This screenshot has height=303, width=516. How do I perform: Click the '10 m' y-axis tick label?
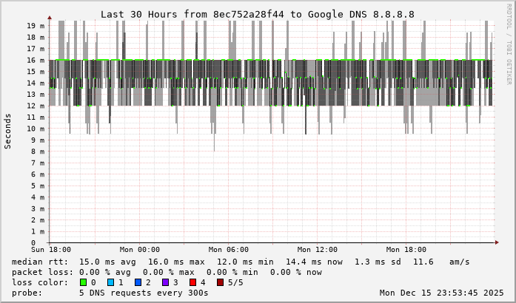pos(36,129)
